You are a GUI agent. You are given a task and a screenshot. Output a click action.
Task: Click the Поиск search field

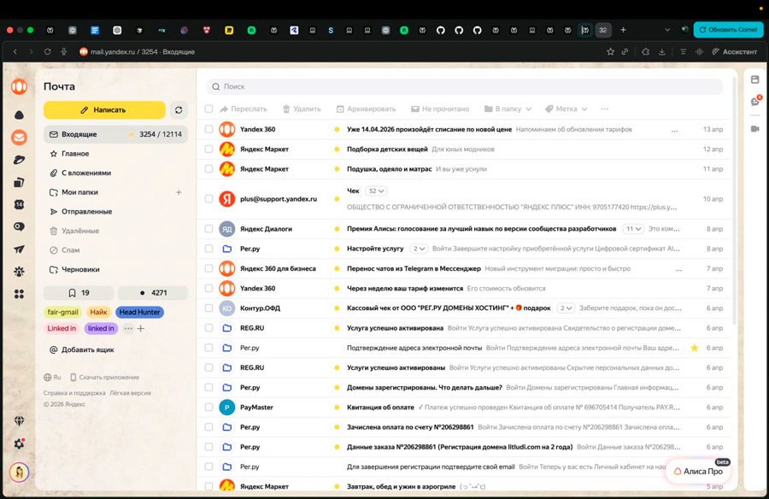[x=464, y=86]
